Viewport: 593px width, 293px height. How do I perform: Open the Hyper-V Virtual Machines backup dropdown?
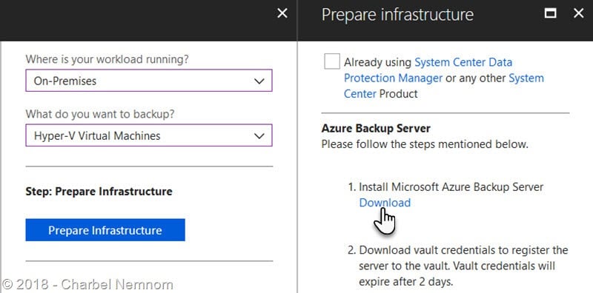coord(149,135)
